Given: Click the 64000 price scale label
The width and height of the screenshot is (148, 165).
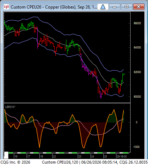Looking at the screenshot, I should [137, 47].
